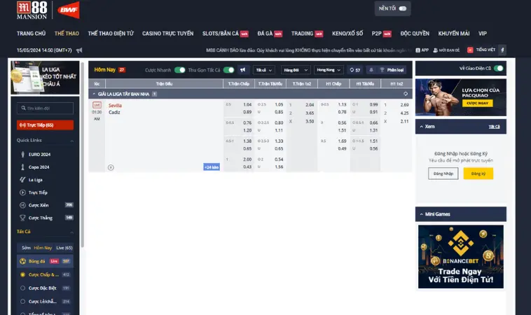Click the APP download icon
This screenshot has width=531, height=315.
pos(421,50)
